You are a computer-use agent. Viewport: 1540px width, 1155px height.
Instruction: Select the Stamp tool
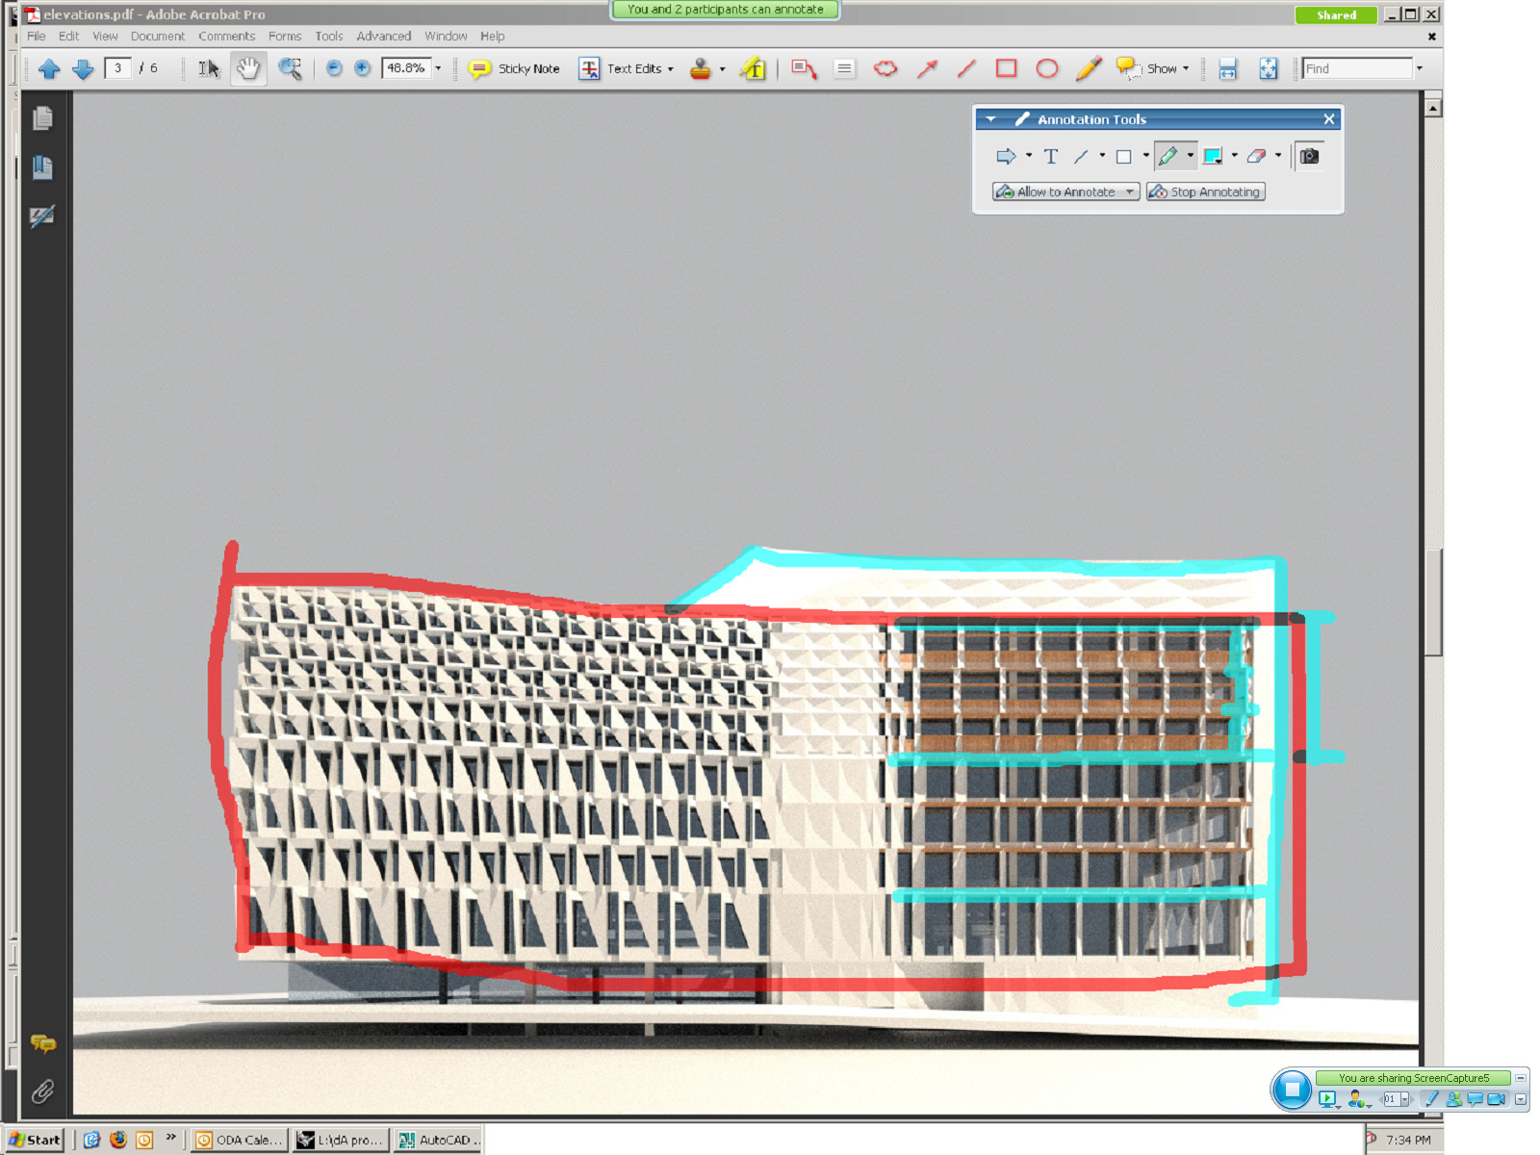coord(701,68)
